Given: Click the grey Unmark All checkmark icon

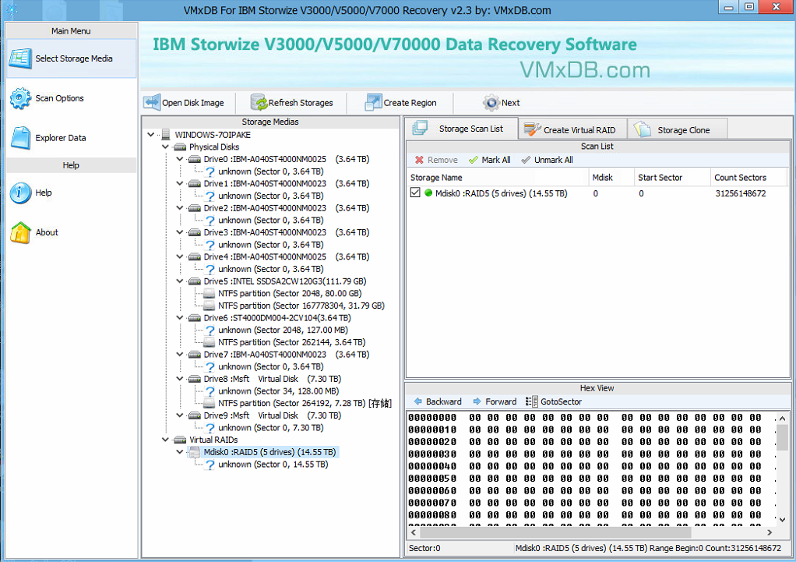Looking at the screenshot, I should pyautogui.click(x=526, y=160).
